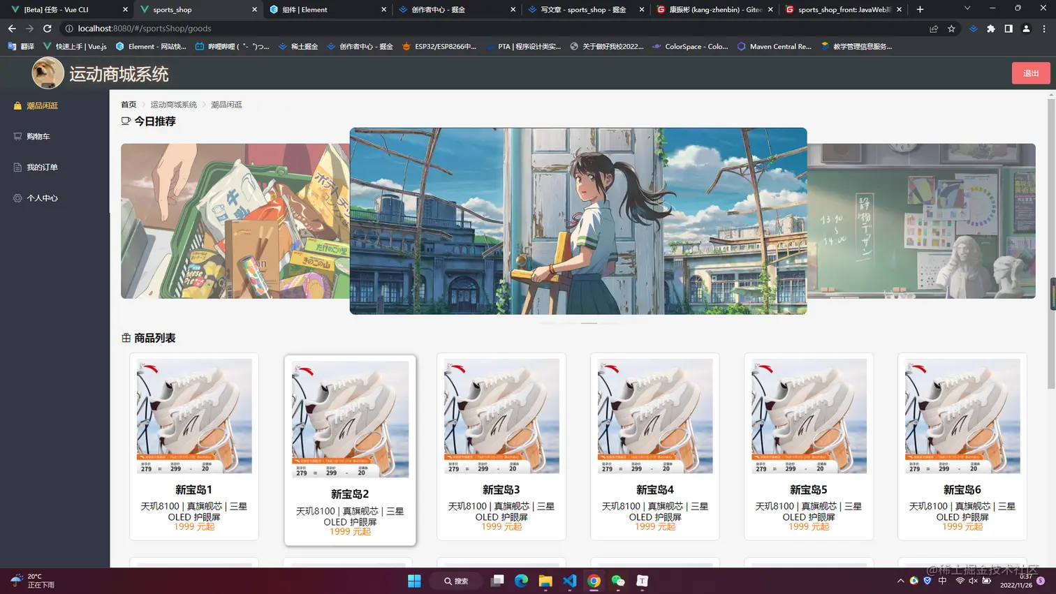Open product card 新宝岛4
This screenshot has width=1056, height=594.
coord(655,446)
